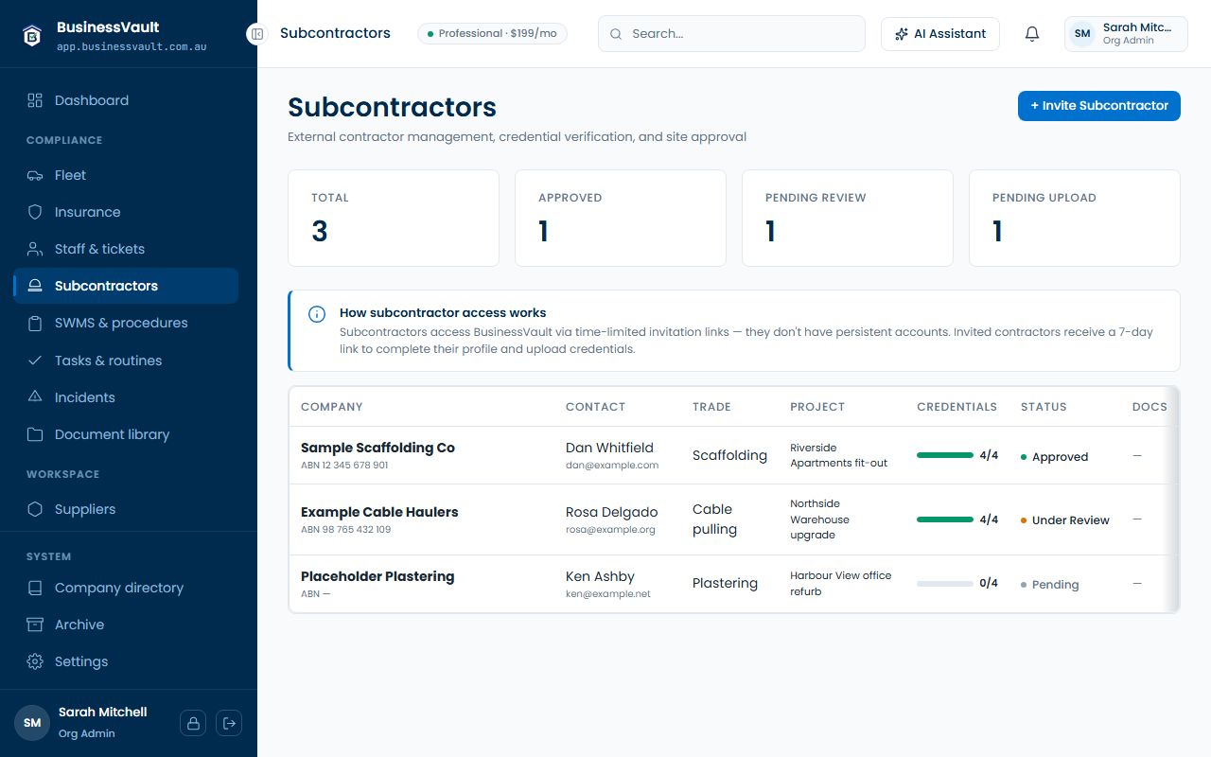
Task: Click the lock icon beside Sarah Mitchell
Action: [193, 723]
